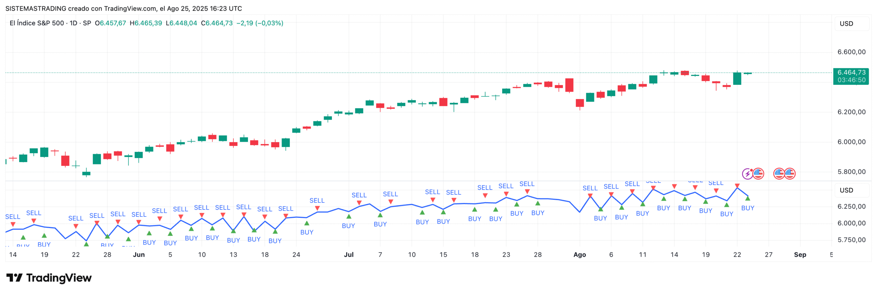Screen dimensions: 877x294
Task: Click the middle US flag event icon
Action: click(x=779, y=174)
